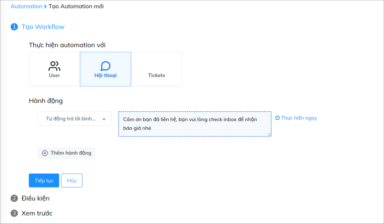Click the step 2 numbered circle
Viewport: 384px width, 224px height.
tap(14, 198)
